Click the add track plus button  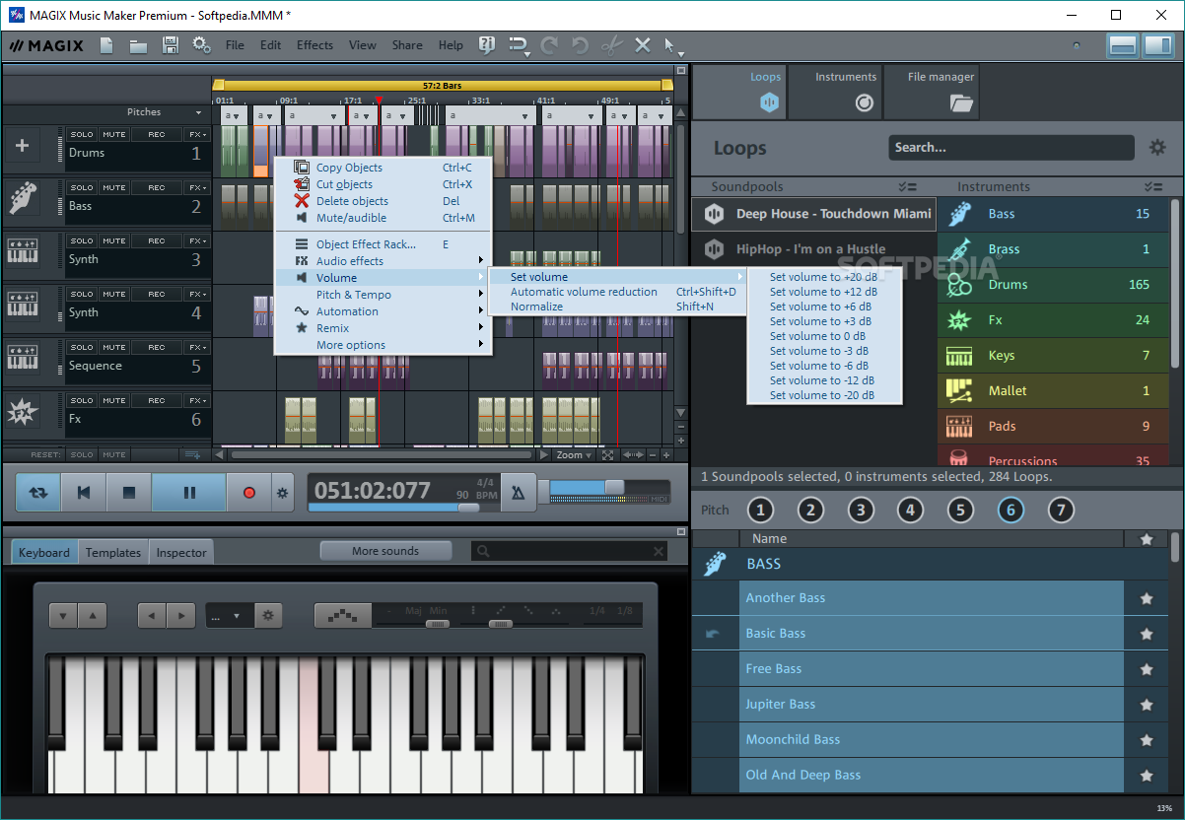tap(22, 147)
